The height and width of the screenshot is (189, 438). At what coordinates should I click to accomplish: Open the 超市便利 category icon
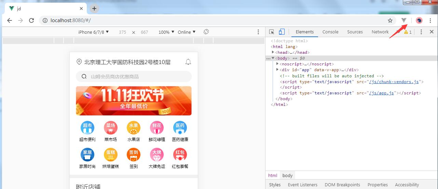(x=87, y=128)
